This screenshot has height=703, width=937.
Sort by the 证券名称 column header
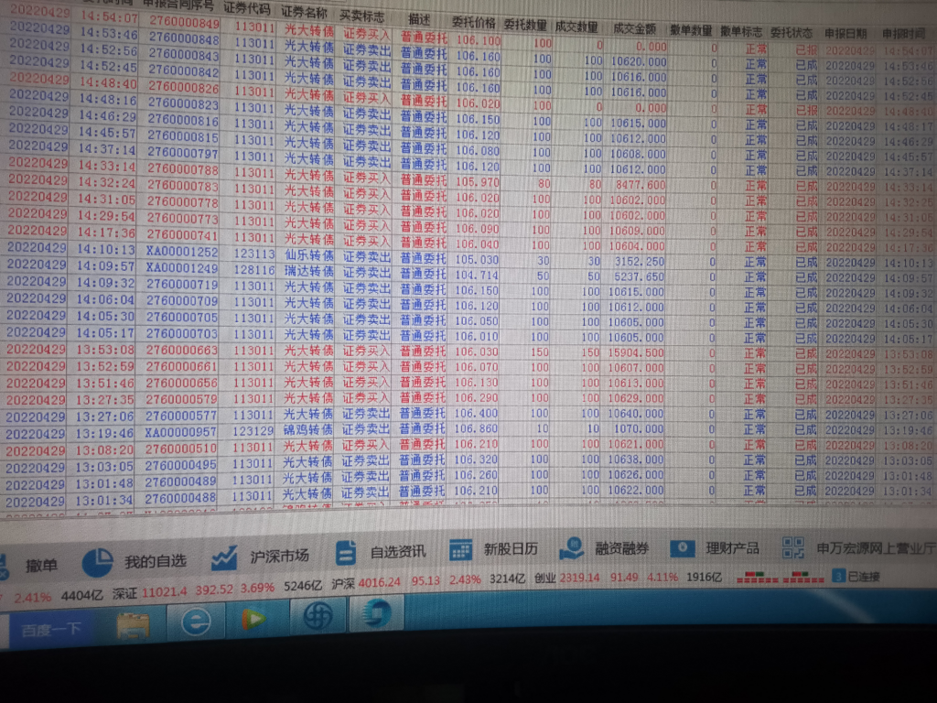tap(304, 12)
